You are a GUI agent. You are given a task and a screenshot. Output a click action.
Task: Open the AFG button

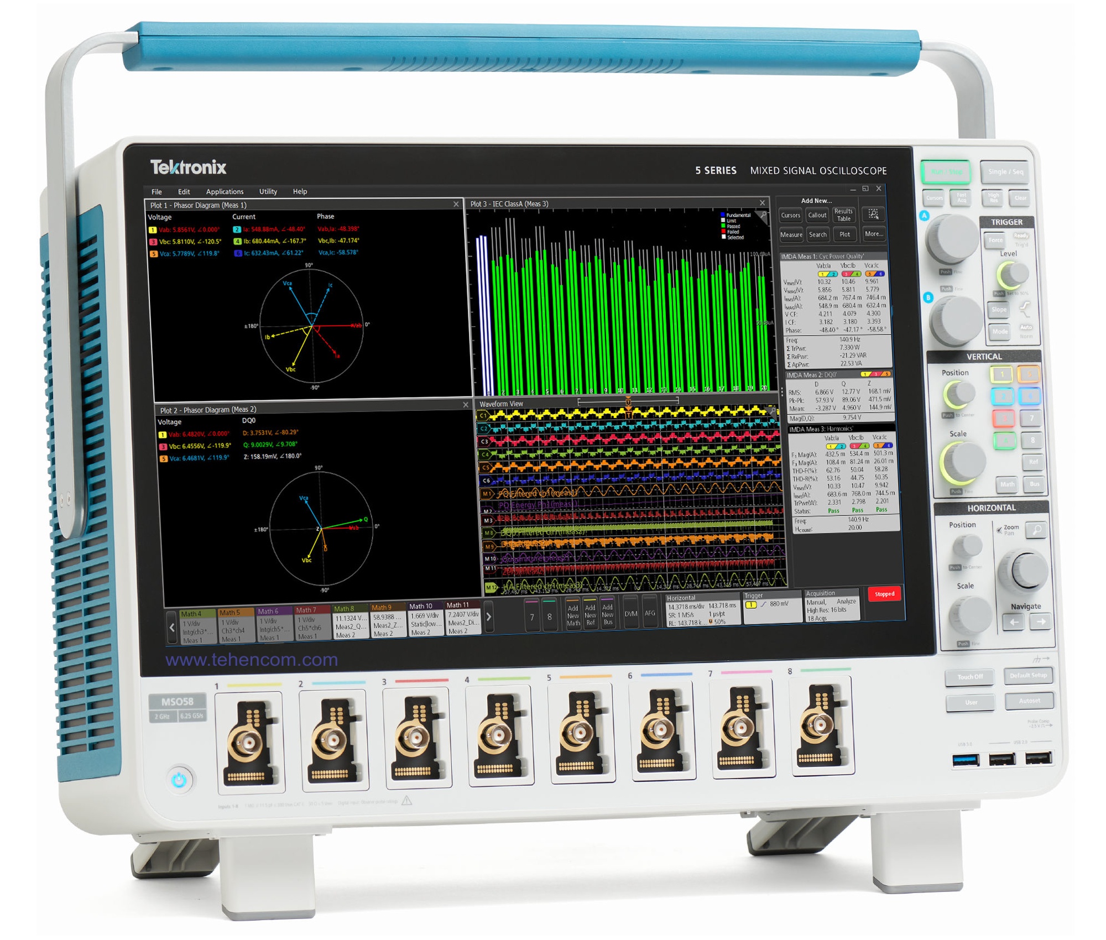[x=650, y=612]
